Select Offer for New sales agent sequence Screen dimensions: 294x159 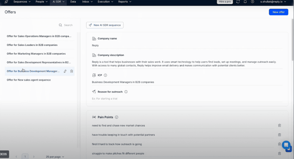[x=40, y=80]
